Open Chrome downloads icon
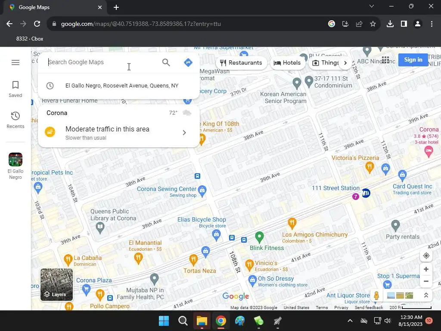This screenshot has height=331, width=441. pos(390,24)
